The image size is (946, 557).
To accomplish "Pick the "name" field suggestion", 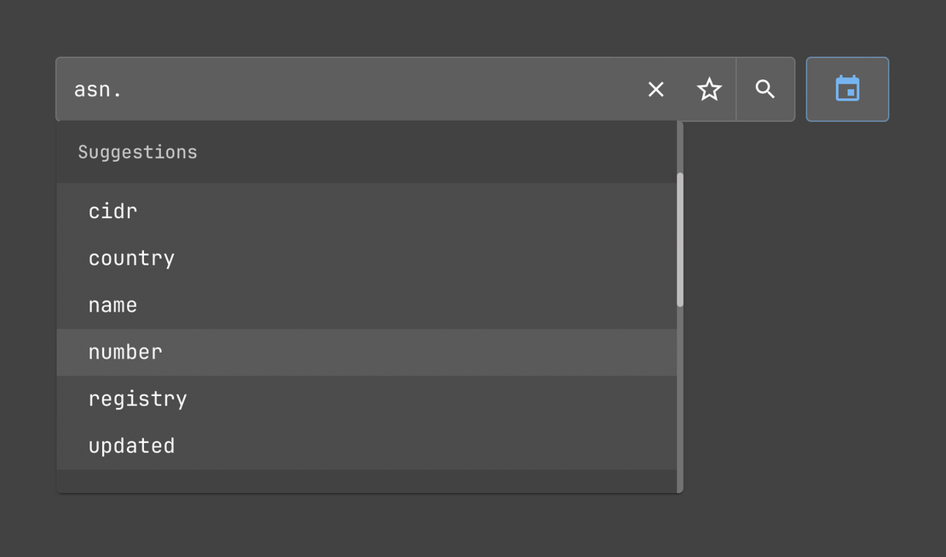I will tap(112, 305).
